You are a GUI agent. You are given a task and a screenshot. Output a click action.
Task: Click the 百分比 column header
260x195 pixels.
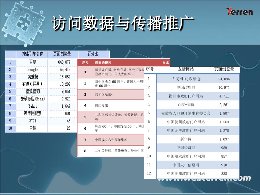click(x=93, y=54)
